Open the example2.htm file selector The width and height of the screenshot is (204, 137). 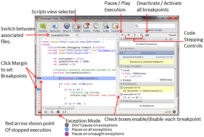pyautogui.click(x=64, y=35)
